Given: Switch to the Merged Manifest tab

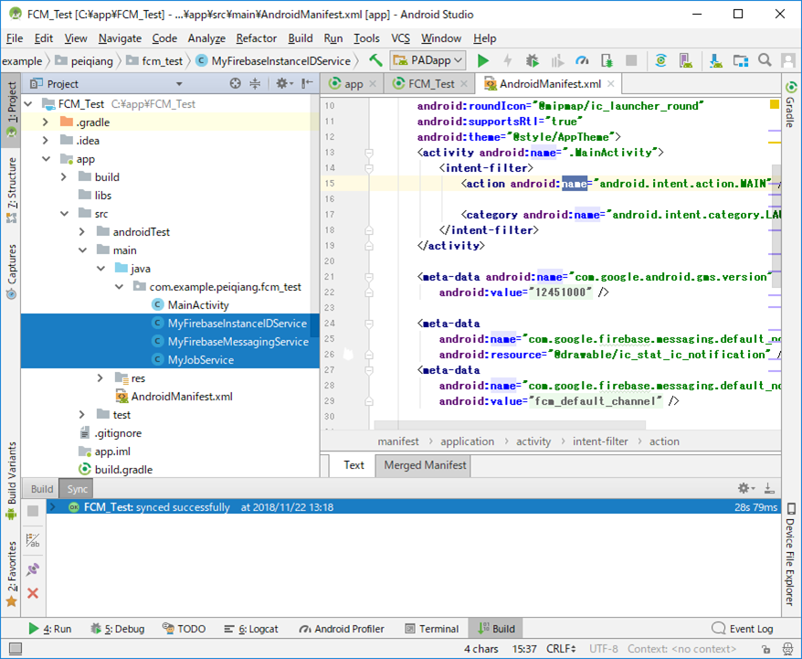Looking at the screenshot, I should click(x=424, y=465).
